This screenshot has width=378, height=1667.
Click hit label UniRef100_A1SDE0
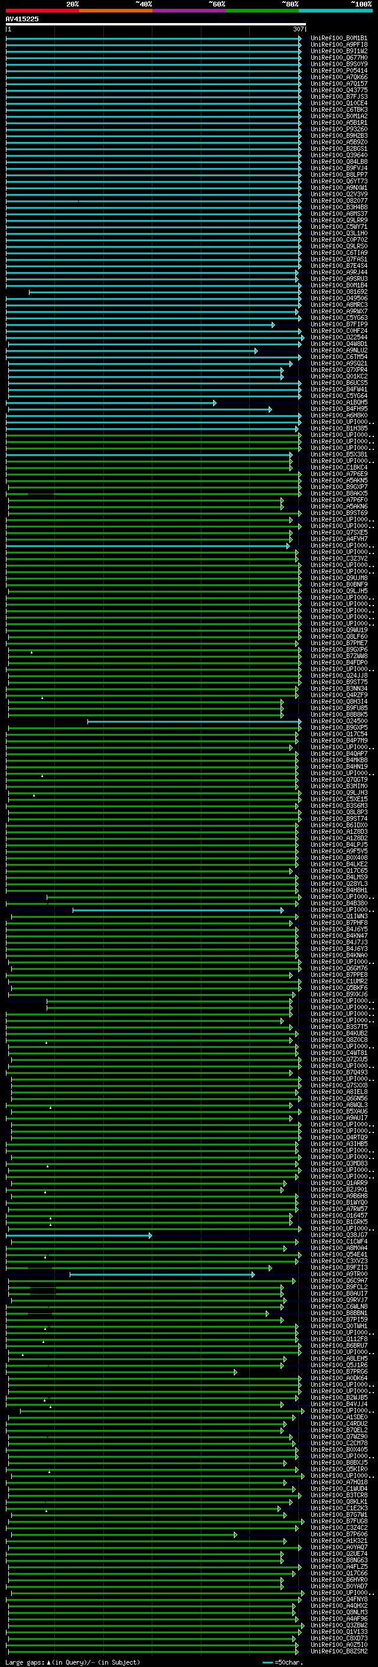click(338, 1417)
